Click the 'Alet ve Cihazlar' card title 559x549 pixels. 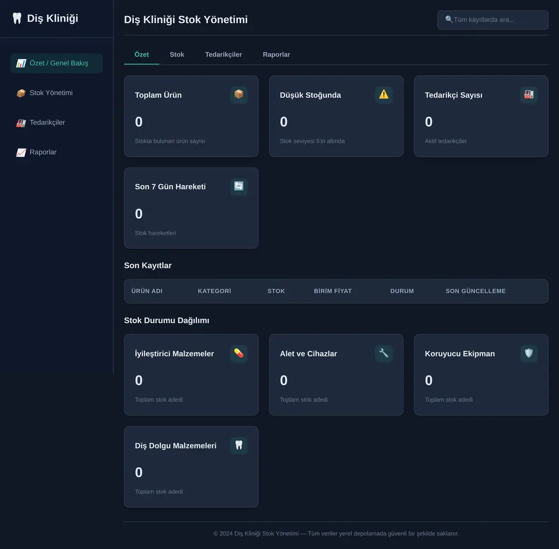pos(308,354)
